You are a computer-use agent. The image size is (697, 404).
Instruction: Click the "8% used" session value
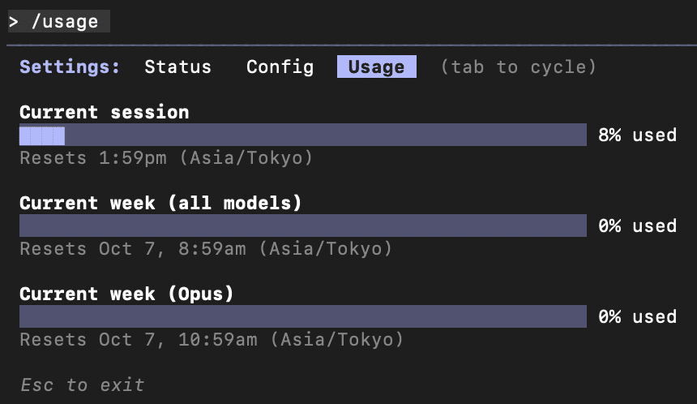(637, 135)
